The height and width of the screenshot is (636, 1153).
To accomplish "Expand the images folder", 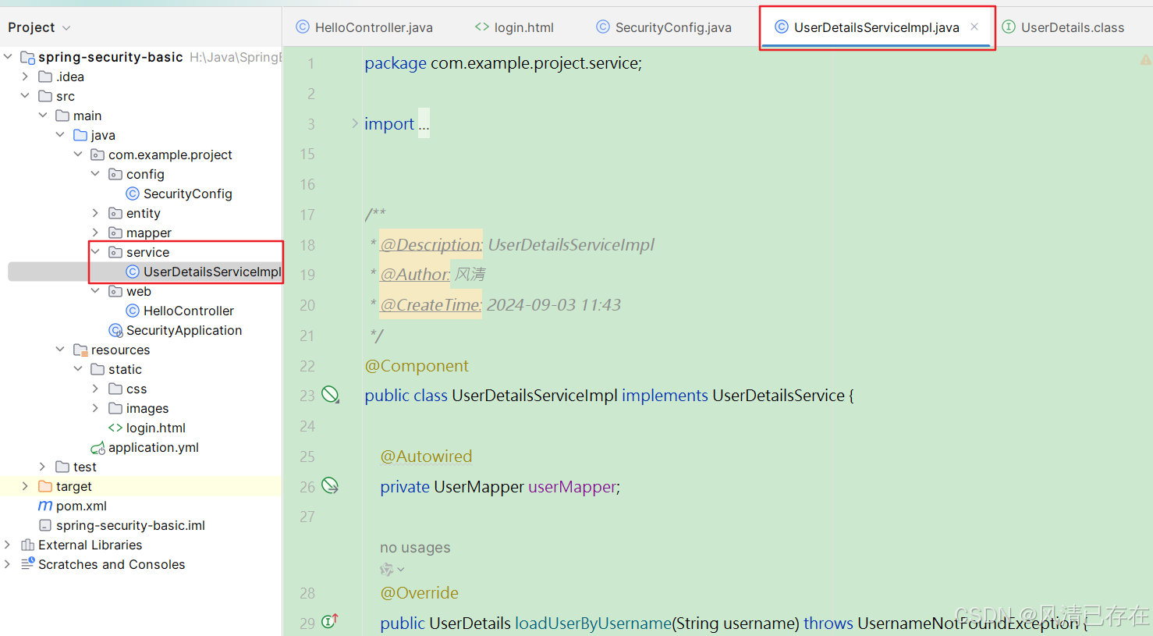I will 95,407.
